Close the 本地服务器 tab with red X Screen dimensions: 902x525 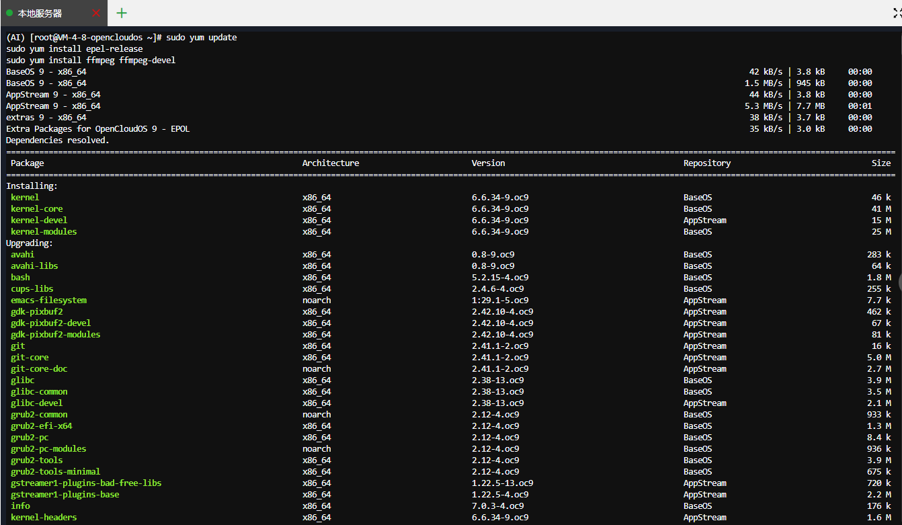coord(96,13)
